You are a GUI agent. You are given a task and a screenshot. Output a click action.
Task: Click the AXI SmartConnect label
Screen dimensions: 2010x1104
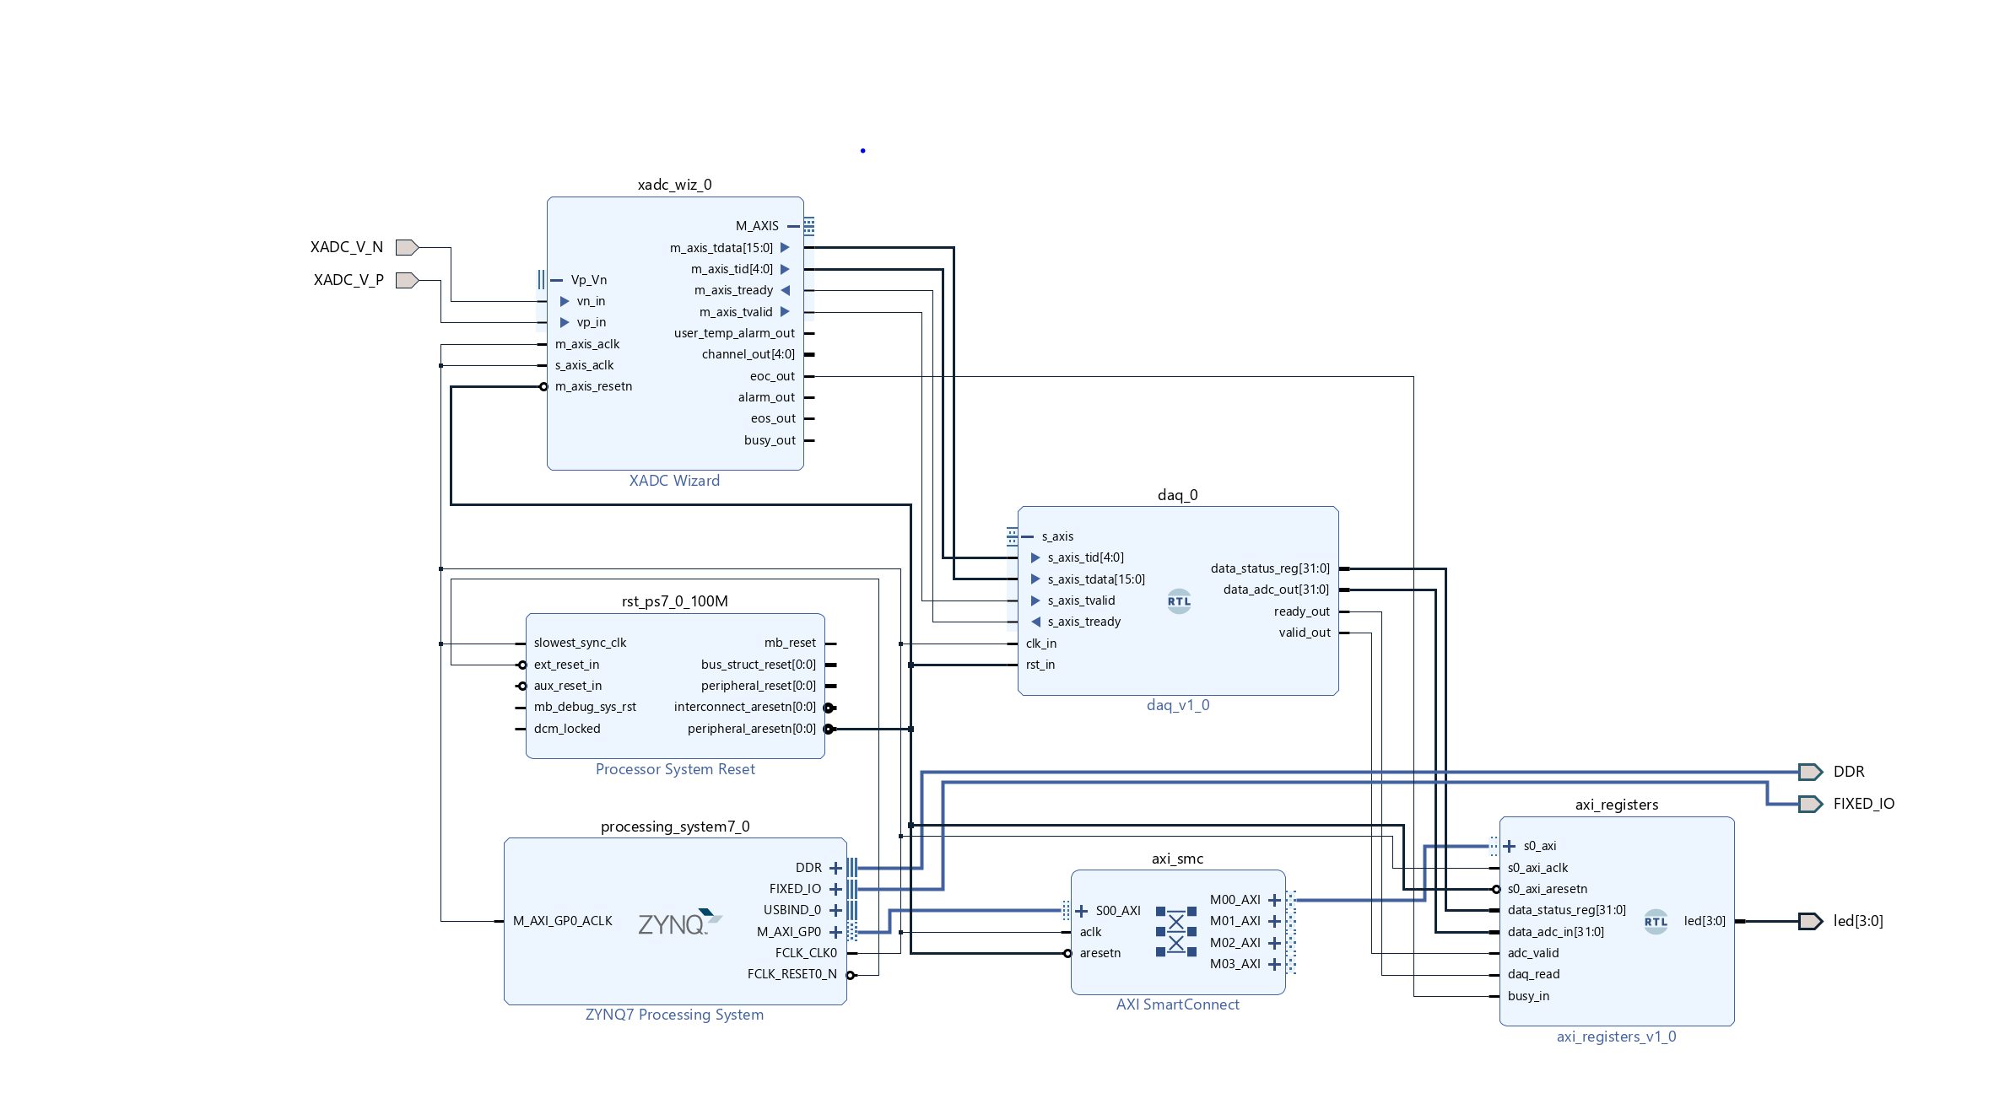tap(1177, 1004)
